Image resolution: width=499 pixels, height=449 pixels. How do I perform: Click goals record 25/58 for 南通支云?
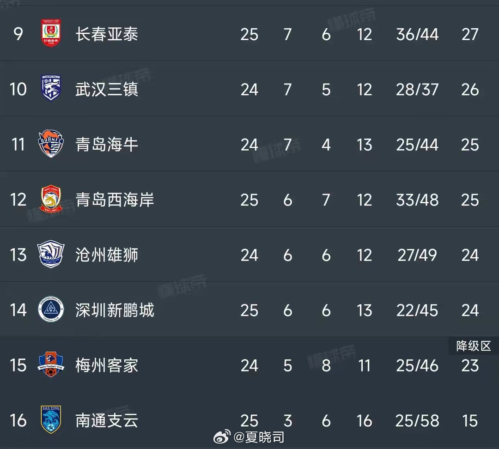click(x=417, y=420)
